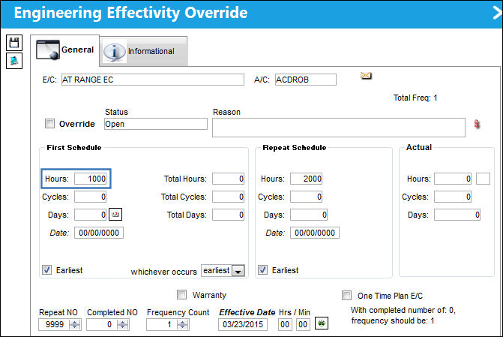The height and width of the screenshot is (337, 503).
Task: Click the Completed NO spinner arrows
Action: [122, 324]
